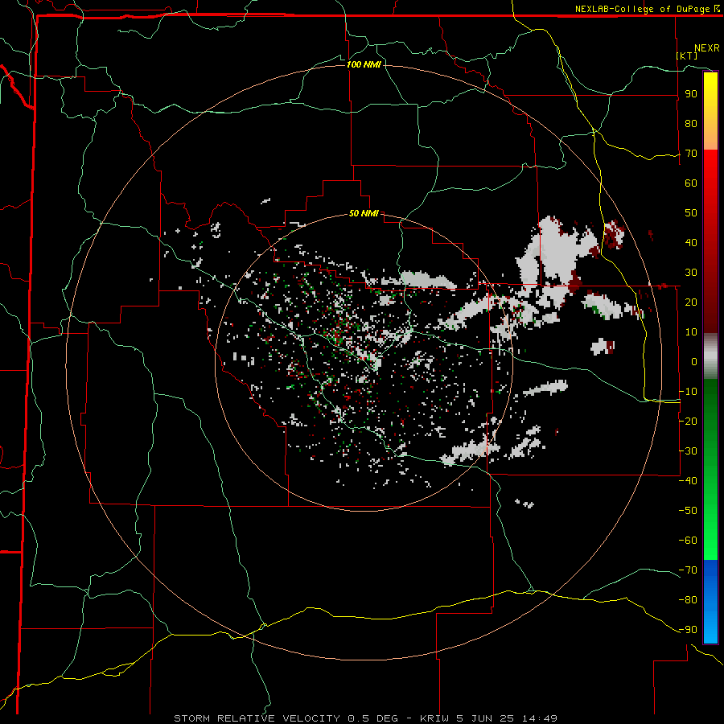The height and width of the screenshot is (724, 724).
Task: Click the 60 value on the velocity scale
Action: (691, 183)
